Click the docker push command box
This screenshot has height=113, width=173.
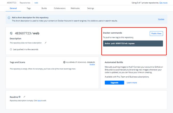pyautogui.click(x=133, y=44)
